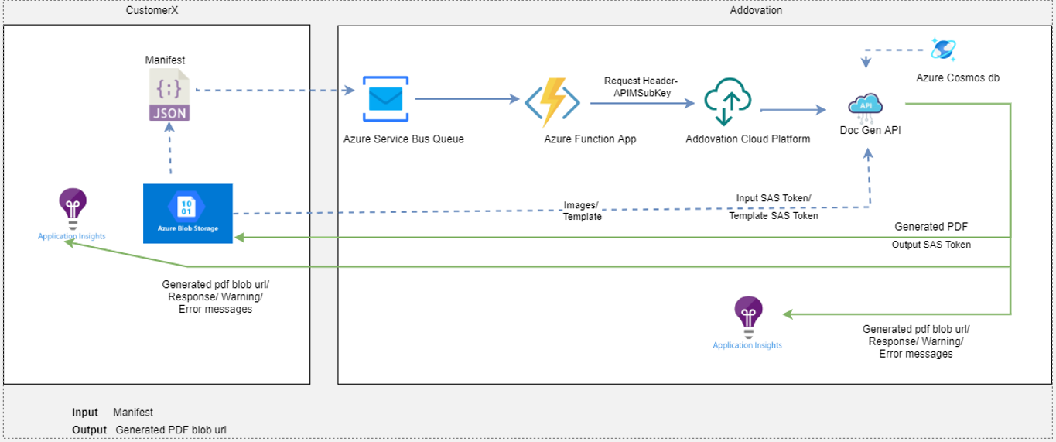Click the Generated PDF label
1056x442 pixels.
click(931, 227)
